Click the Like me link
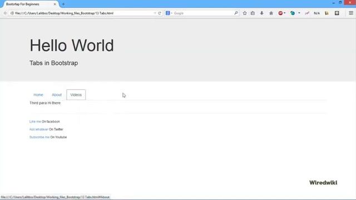Image resolution: width=356 pixels, height=200 pixels. point(35,122)
